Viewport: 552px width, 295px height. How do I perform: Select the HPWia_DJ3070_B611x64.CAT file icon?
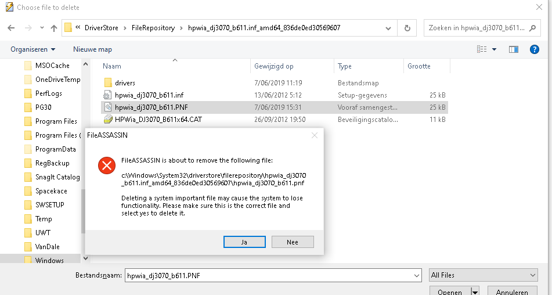coord(108,120)
